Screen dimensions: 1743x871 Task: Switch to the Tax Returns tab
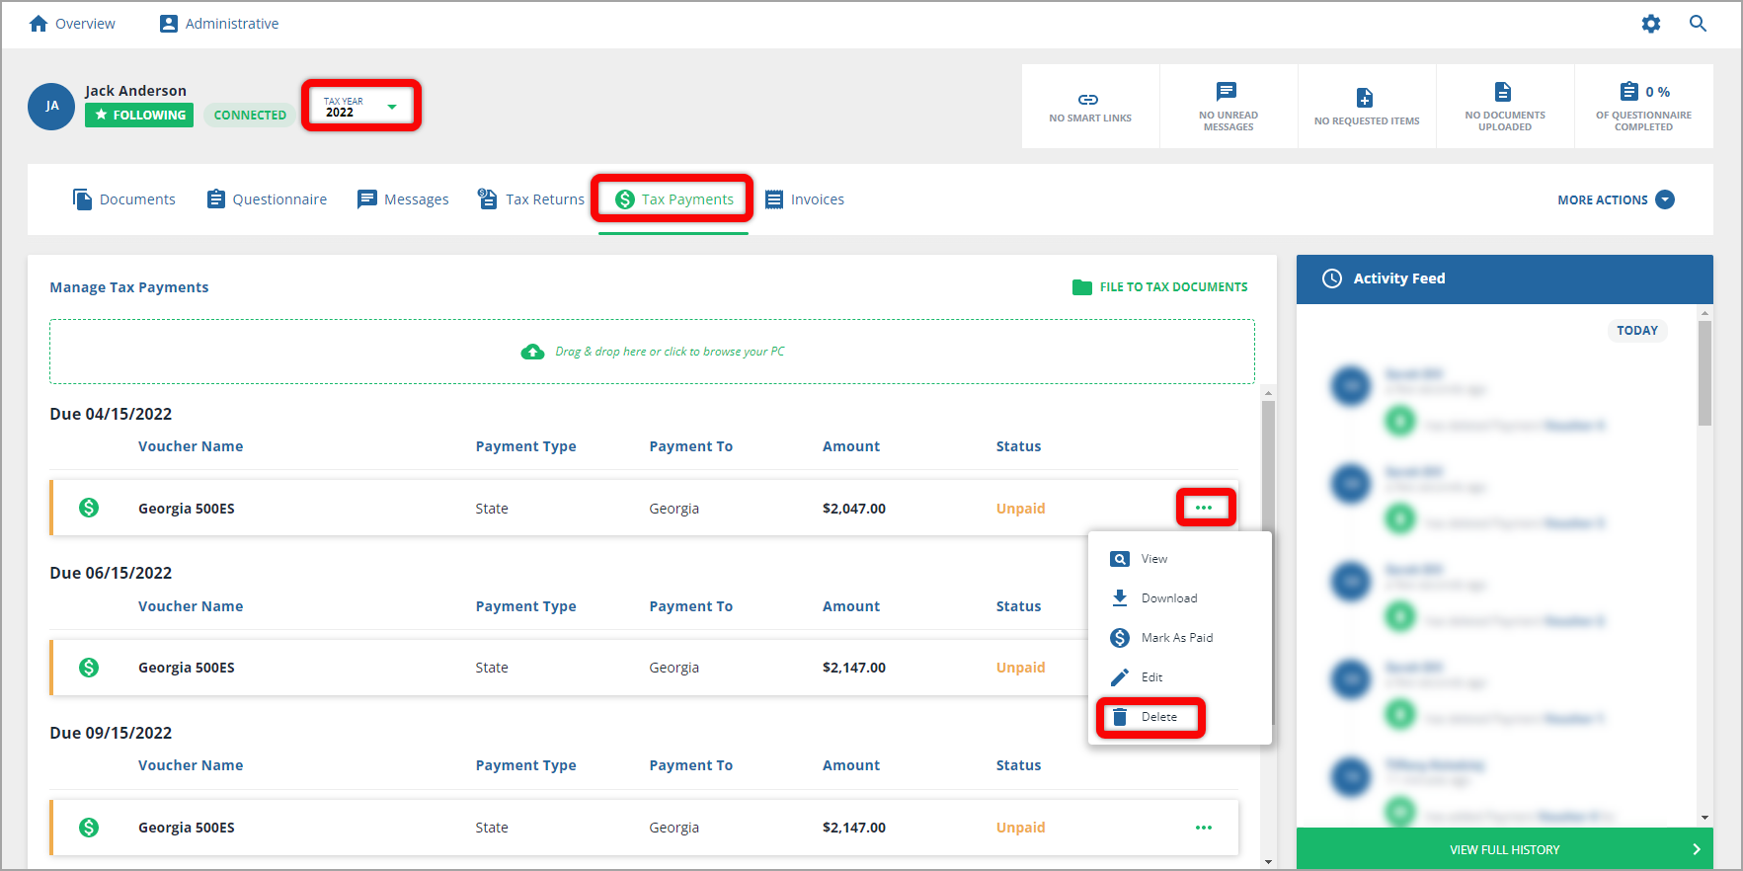[x=531, y=199]
